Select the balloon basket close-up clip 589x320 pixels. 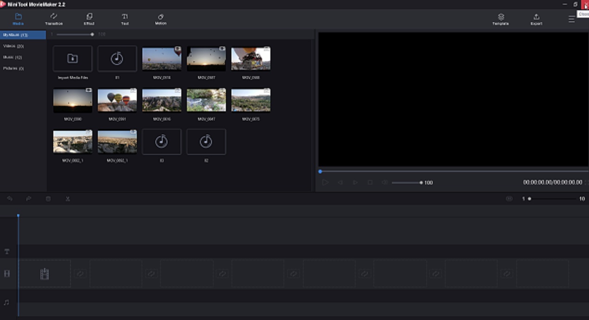[x=251, y=58]
